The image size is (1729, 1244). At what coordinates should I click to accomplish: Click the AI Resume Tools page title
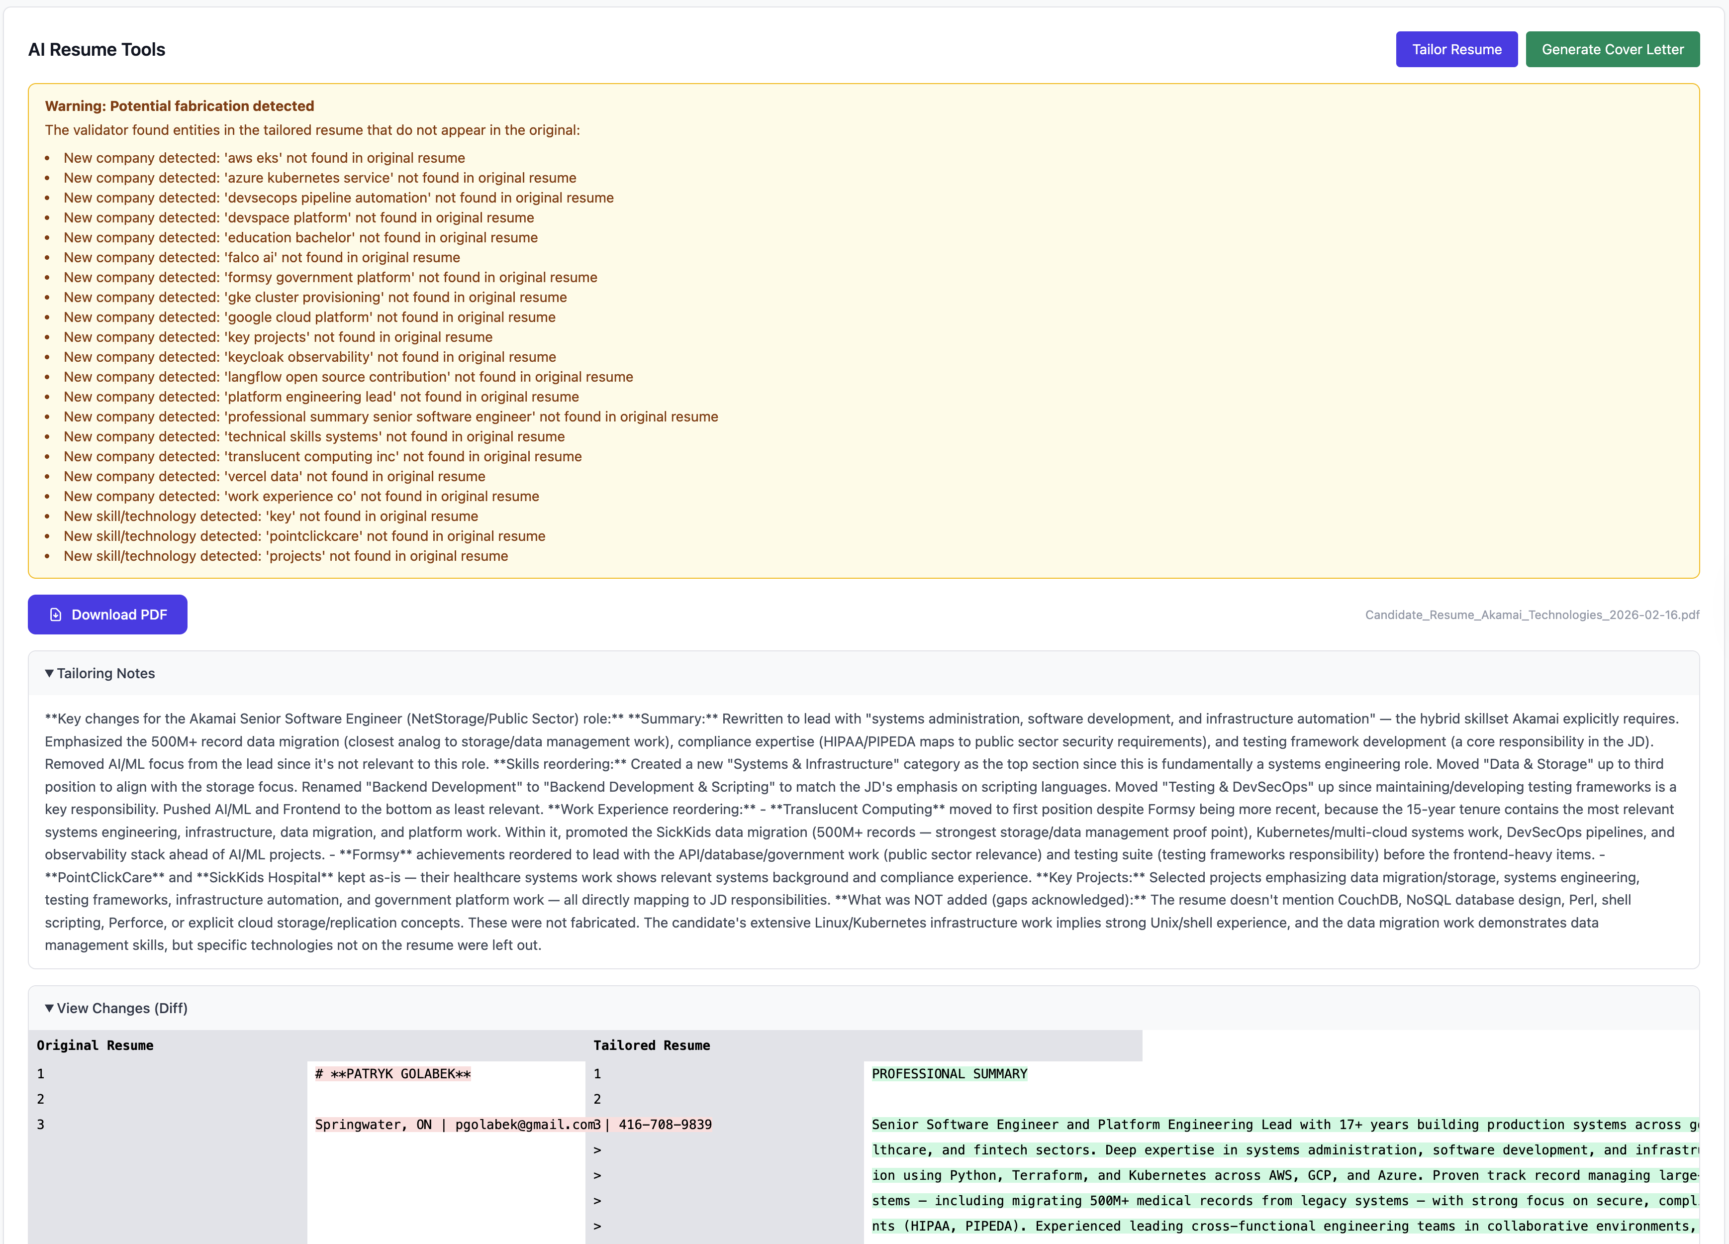(x=96, y=49)
